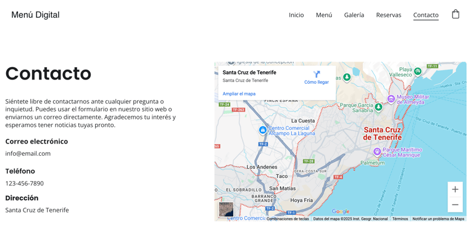The height and width of the screenshot is (250, 474).
Task: Open the Menú navigation item
Action: click(x=324, y=15)
